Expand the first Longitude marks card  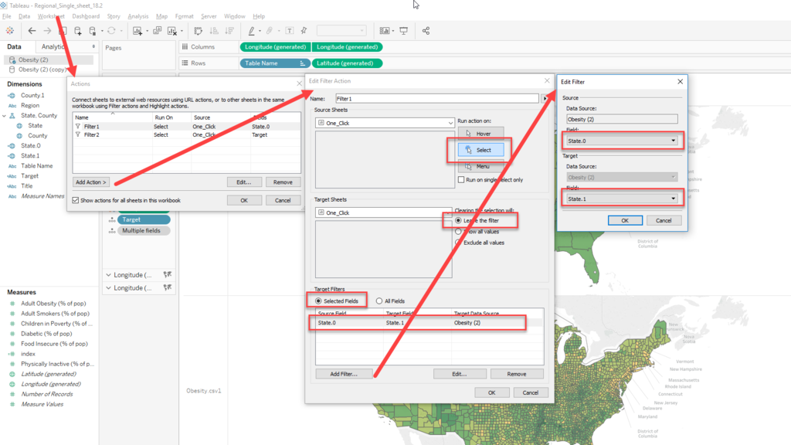click(108, 275)
